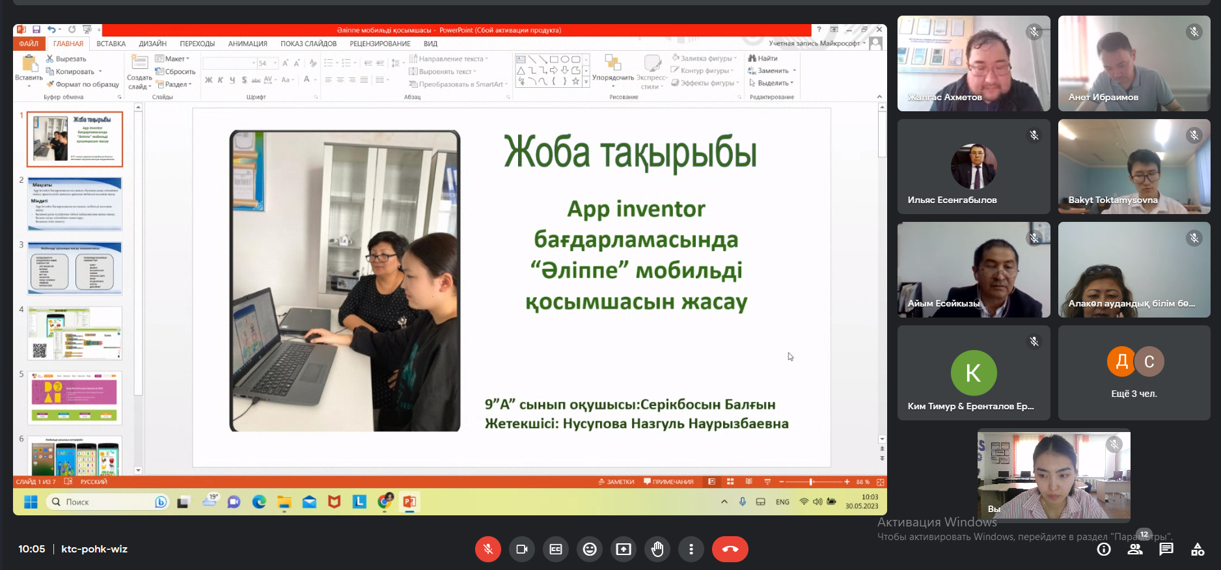Open the ВСТАВКА ribbon tab
This screenshot has height=570, width=1221.
pos(111,44)
